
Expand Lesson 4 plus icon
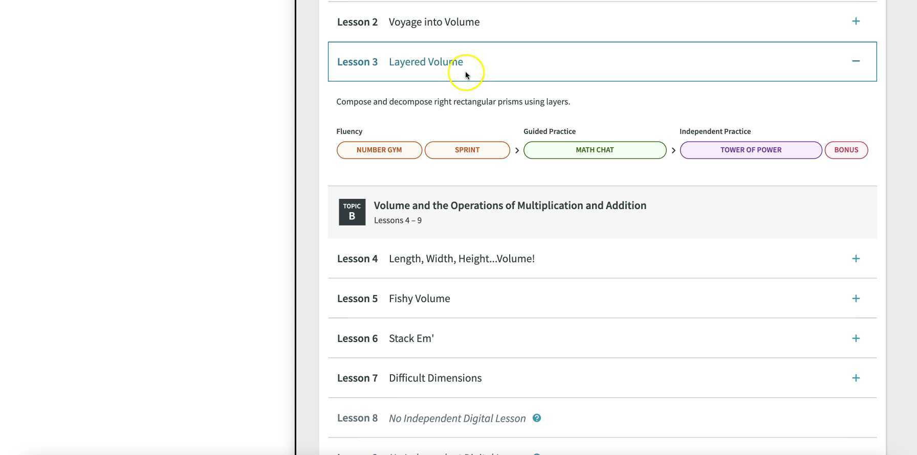pos(856,259)
